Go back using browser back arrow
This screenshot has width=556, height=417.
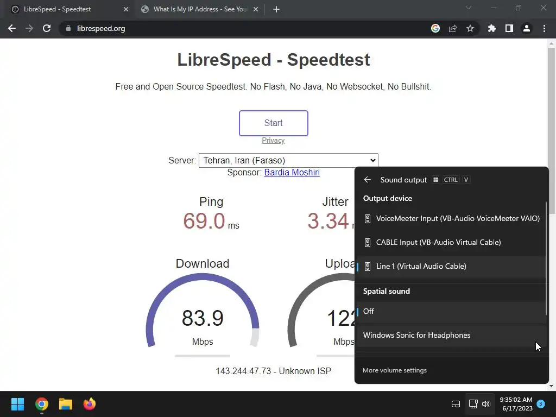[12, 28]
